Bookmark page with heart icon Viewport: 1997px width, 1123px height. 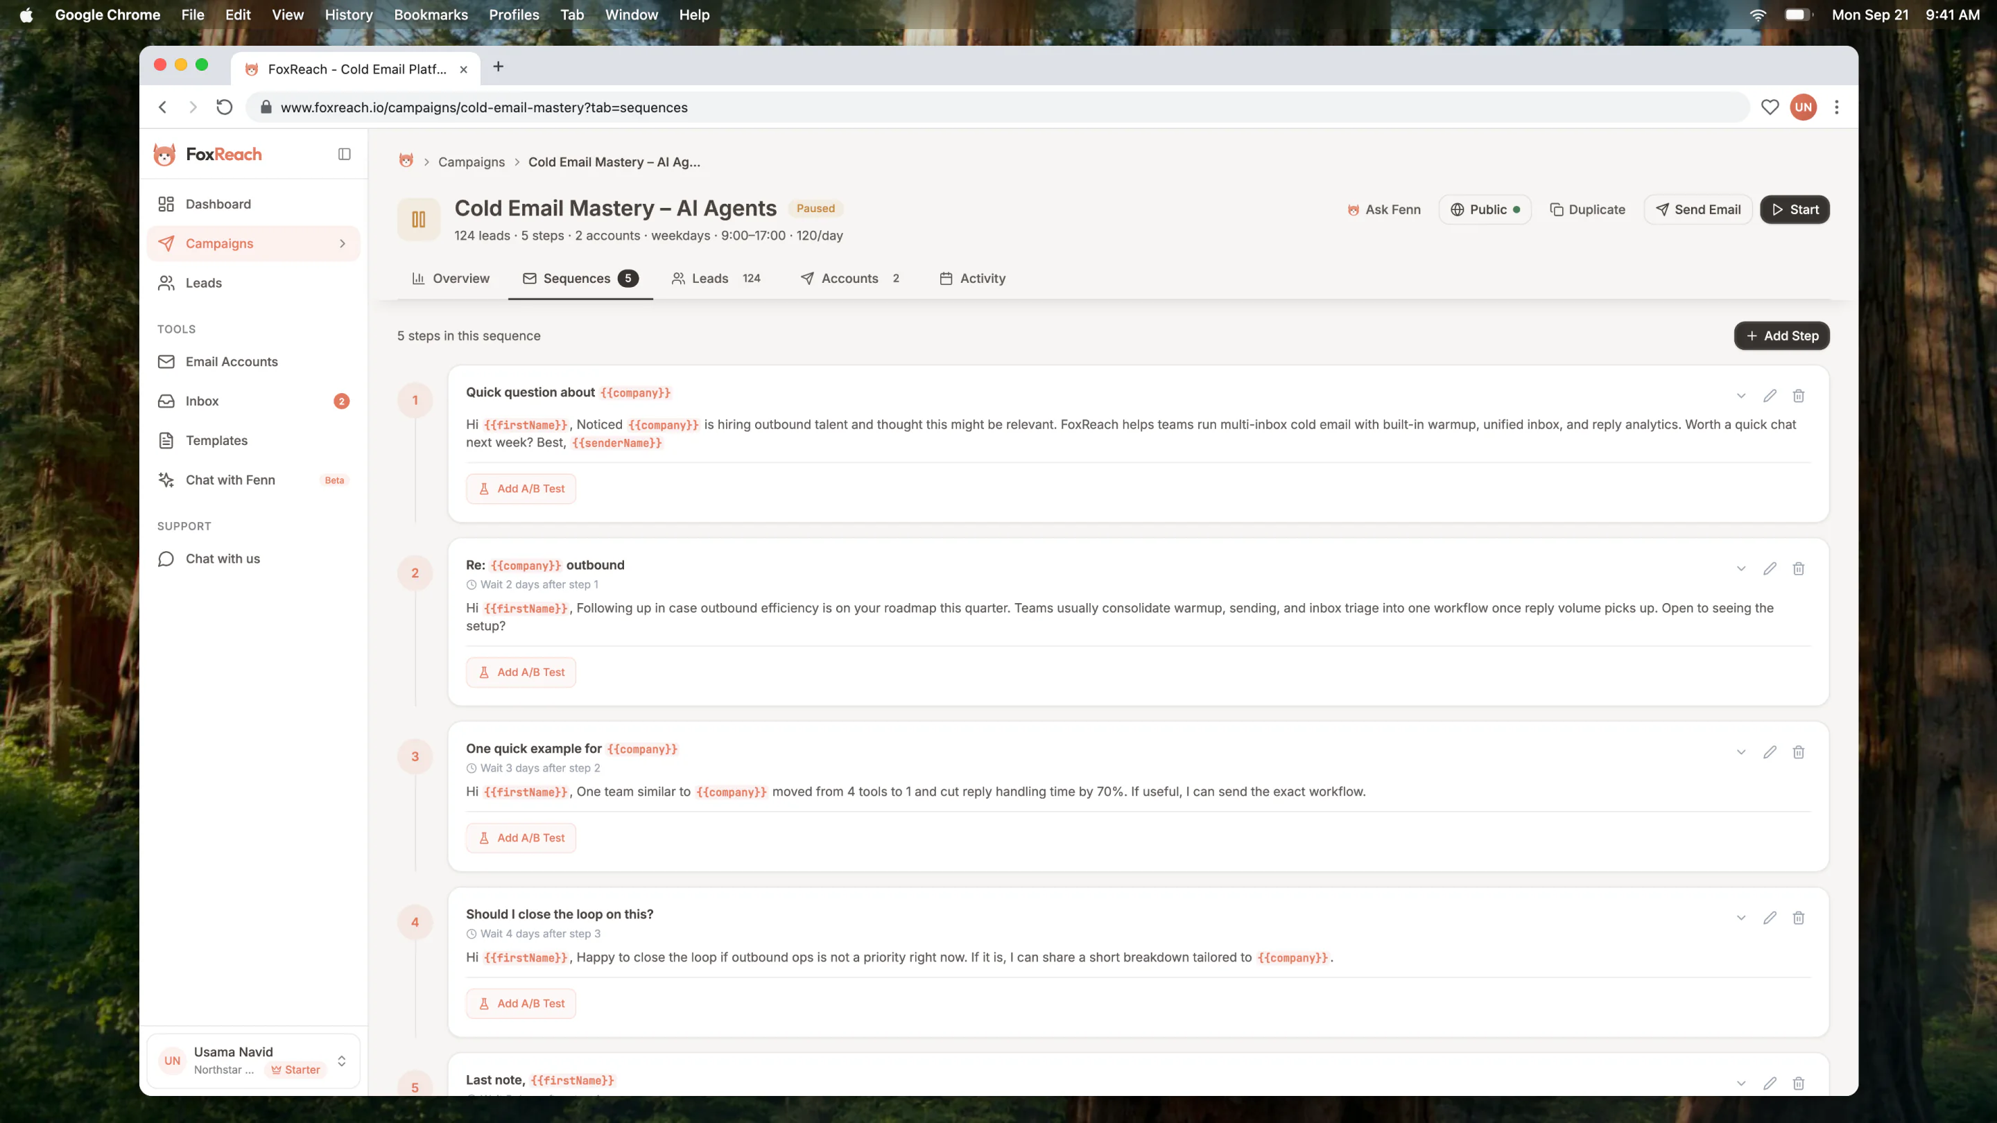point(1770,107)
